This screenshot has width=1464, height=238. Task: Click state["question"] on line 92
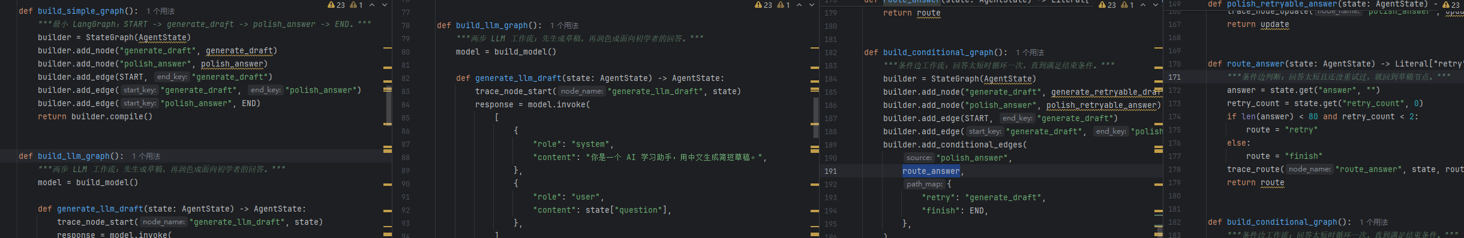626,210
